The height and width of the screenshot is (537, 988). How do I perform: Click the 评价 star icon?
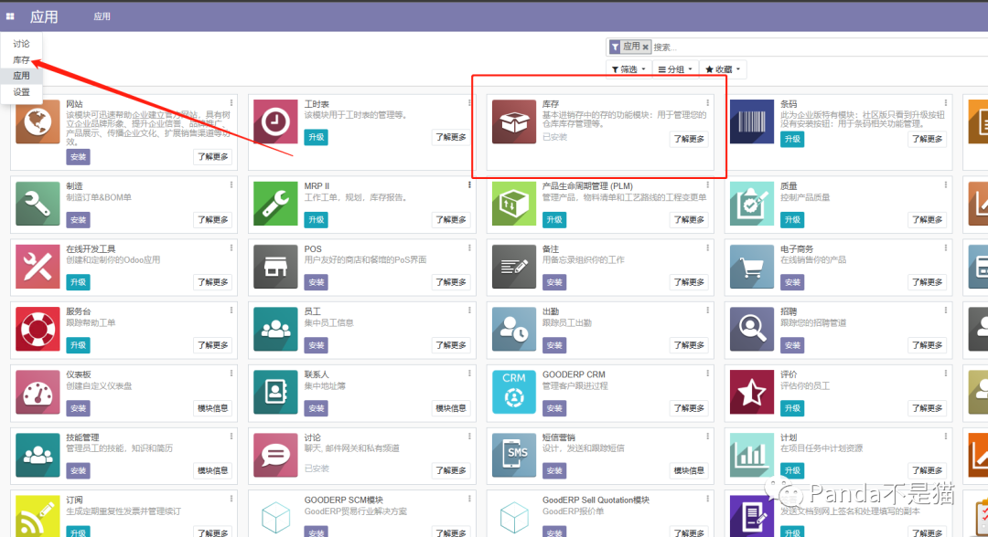pyautogui.click(x=752, y=392)
